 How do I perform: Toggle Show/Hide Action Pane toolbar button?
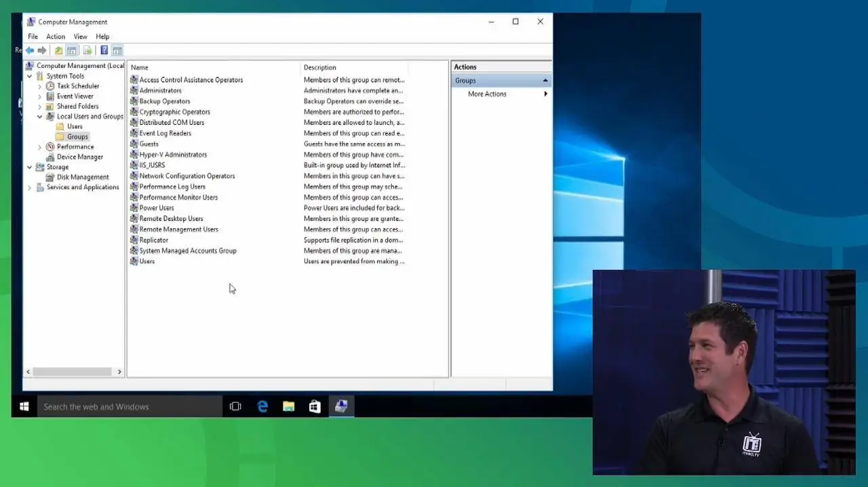coord(117,50)
